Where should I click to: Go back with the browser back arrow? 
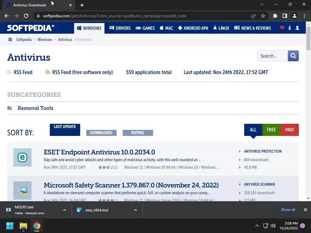coord(7,16)
